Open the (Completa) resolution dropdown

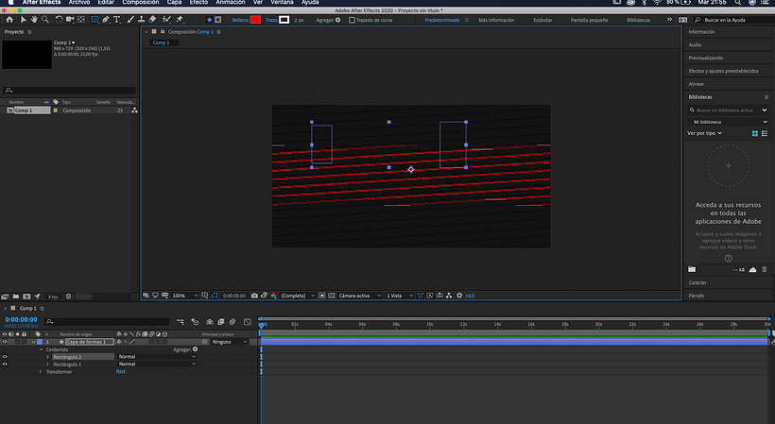click(298, 296)
